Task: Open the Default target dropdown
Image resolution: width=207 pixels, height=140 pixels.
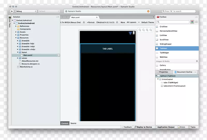Action: point(49,11)
